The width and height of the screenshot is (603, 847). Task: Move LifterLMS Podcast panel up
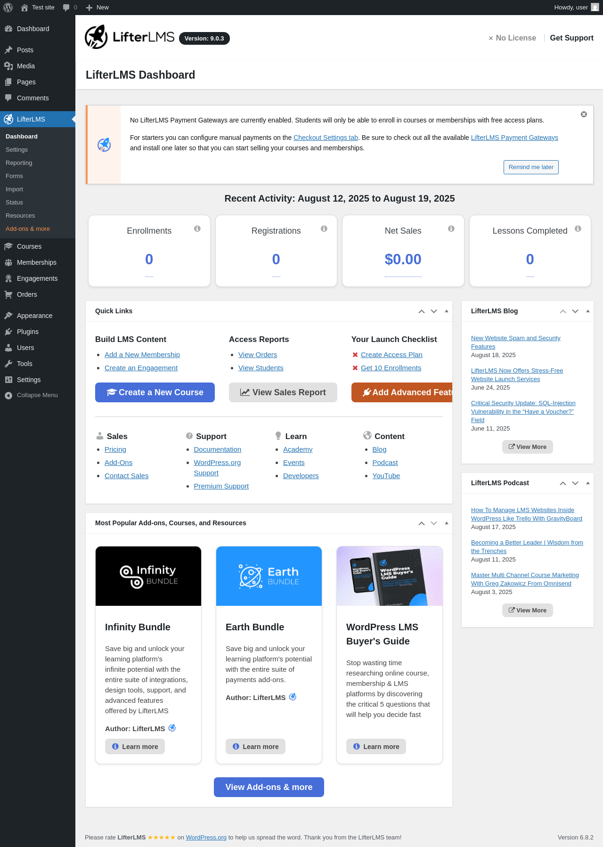click(563, 483)
